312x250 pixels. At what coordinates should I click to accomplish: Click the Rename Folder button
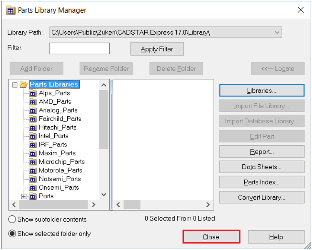pyautogui.click(x=106, y=69)
